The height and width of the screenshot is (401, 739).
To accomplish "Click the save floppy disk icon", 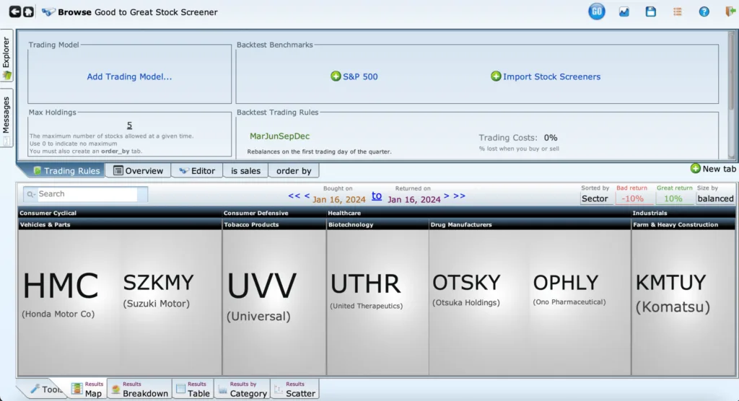I will click(x=651, y=12).
